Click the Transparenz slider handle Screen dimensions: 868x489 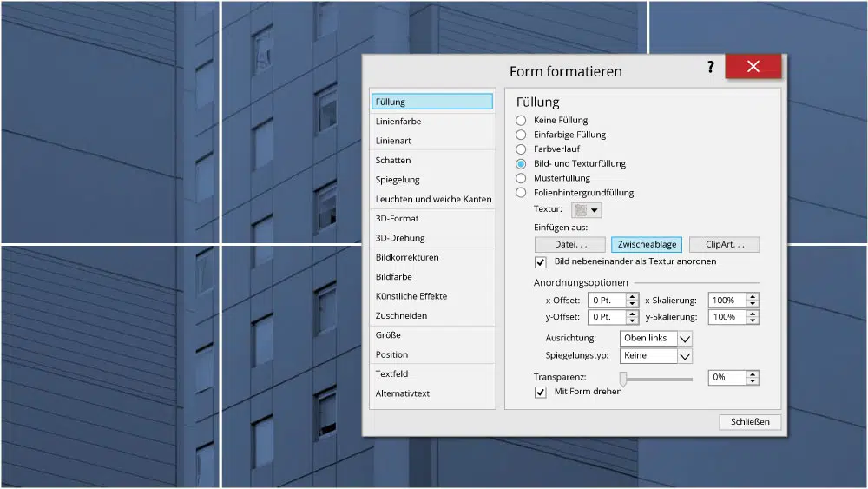click(x=622, y=379)
